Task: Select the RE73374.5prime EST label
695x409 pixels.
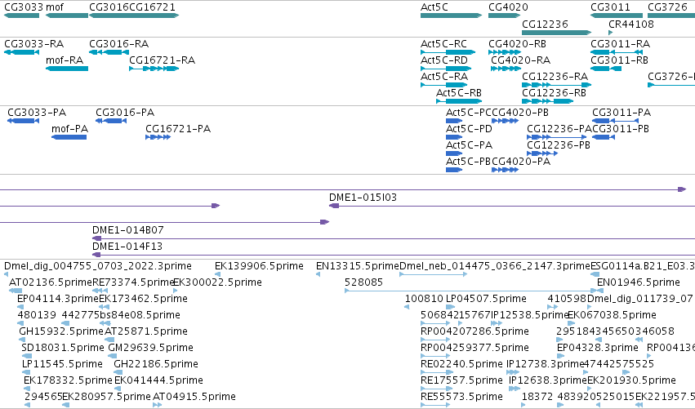Action: pyautogui.click(x=133, y=282)
